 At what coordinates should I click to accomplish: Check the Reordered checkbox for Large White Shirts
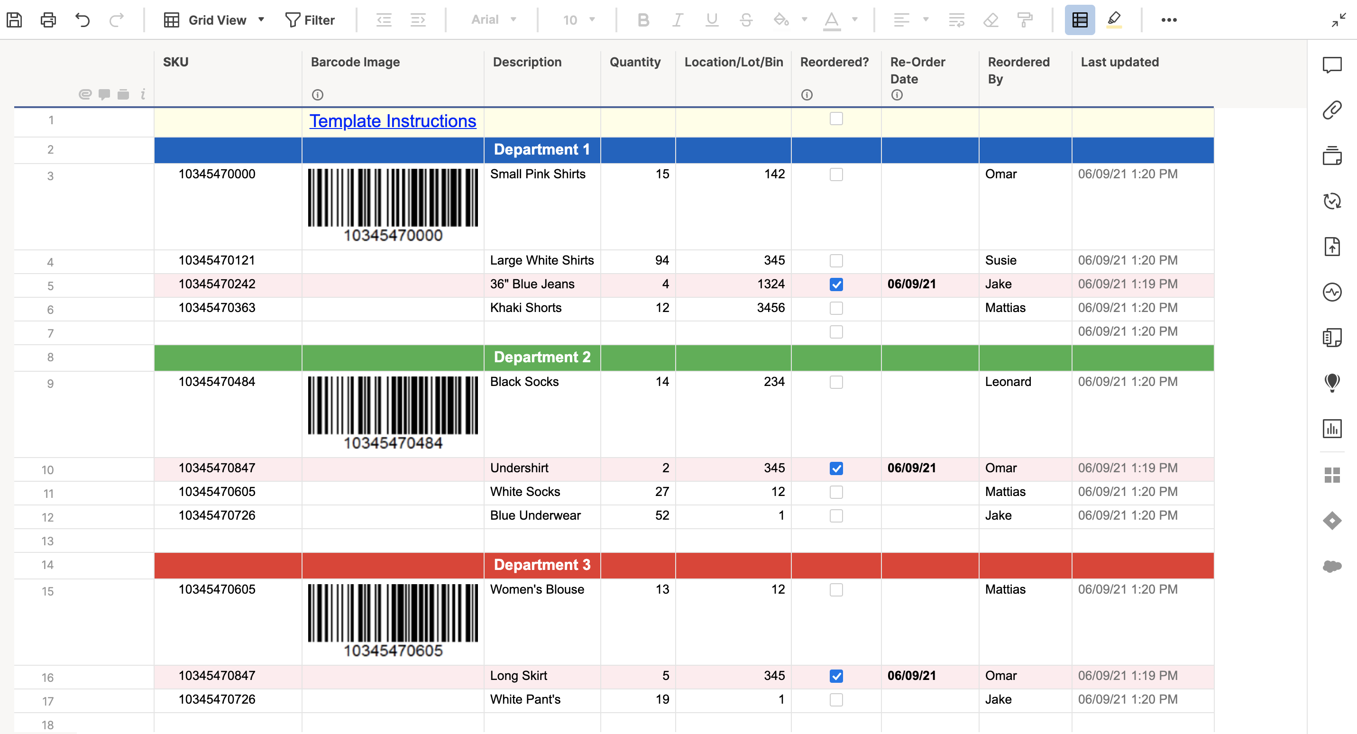point(836,260)
